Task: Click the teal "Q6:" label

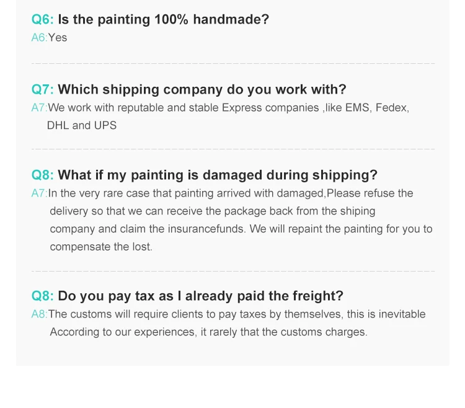Action: (x=42, y=19)
